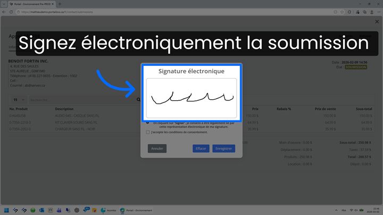Open the tab actions chevron menu
The image size is (383, 215).
point(4,4)
